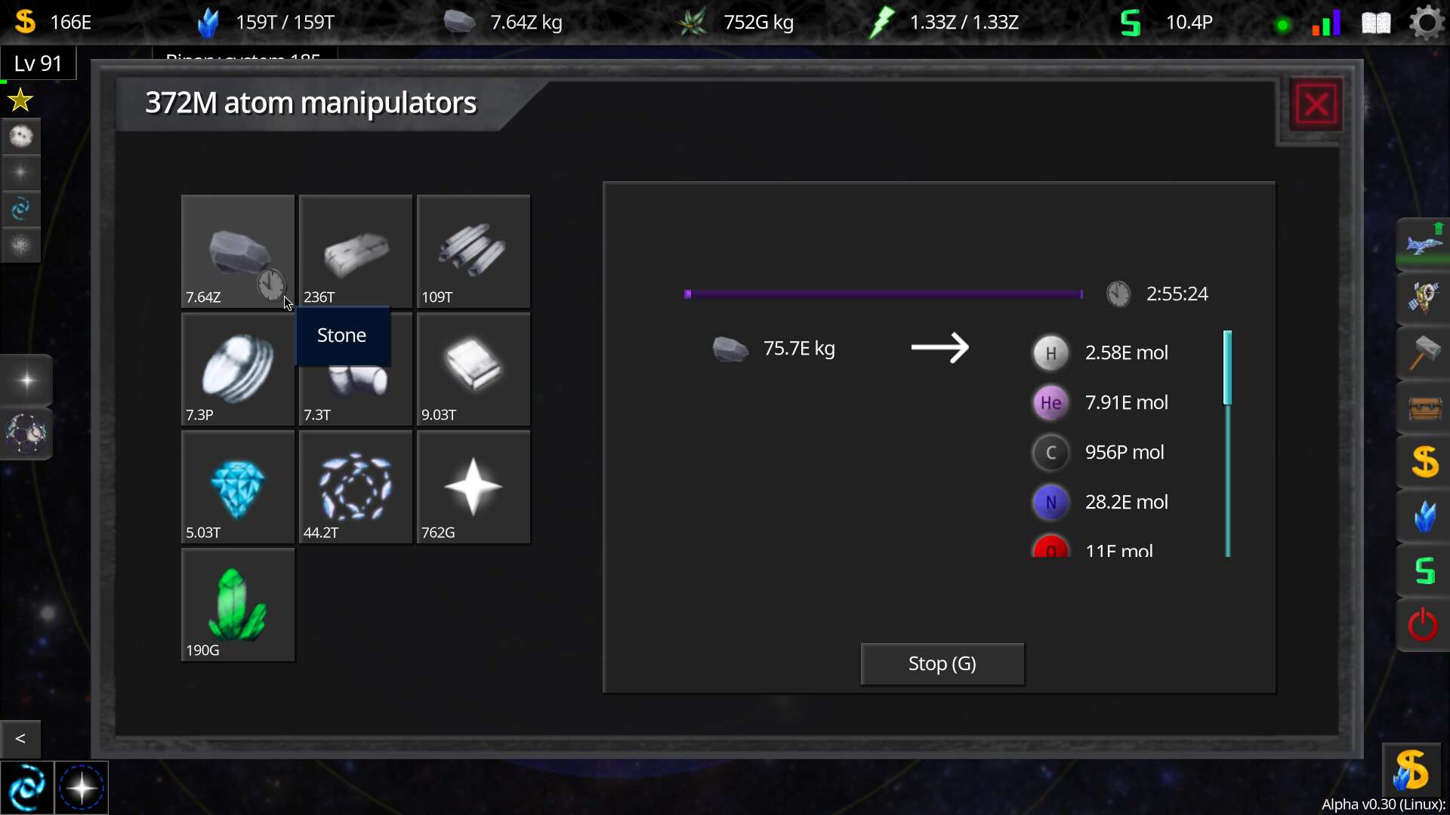The image size is (1450, 815).
Task: Select the iron ingot tile (236T)
Action: click(356, 251)
